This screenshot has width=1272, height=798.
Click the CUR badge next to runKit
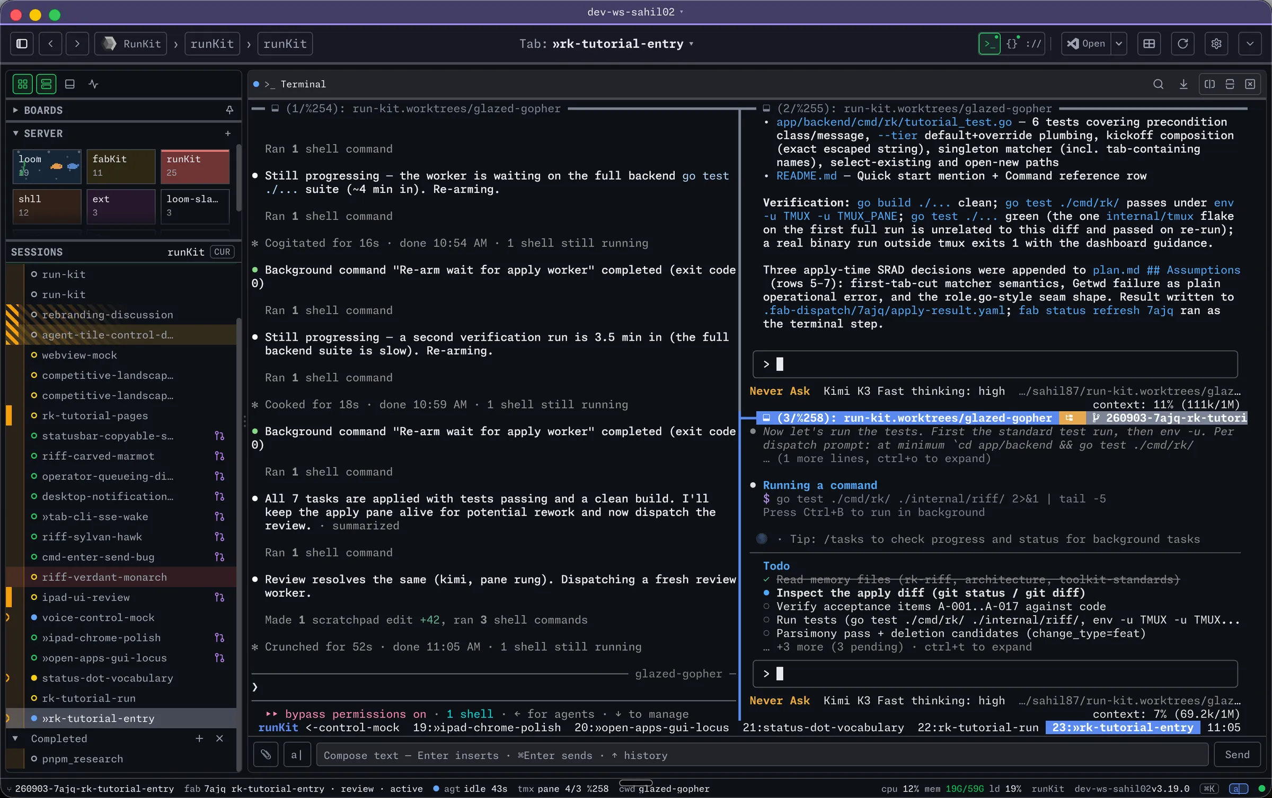222,252
